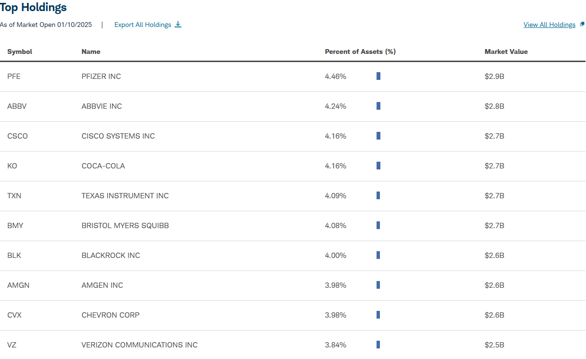Click the $2.6B market value for BlackRock
The width and height of the screenshot is (586, 359).
[x=495, y=255]
